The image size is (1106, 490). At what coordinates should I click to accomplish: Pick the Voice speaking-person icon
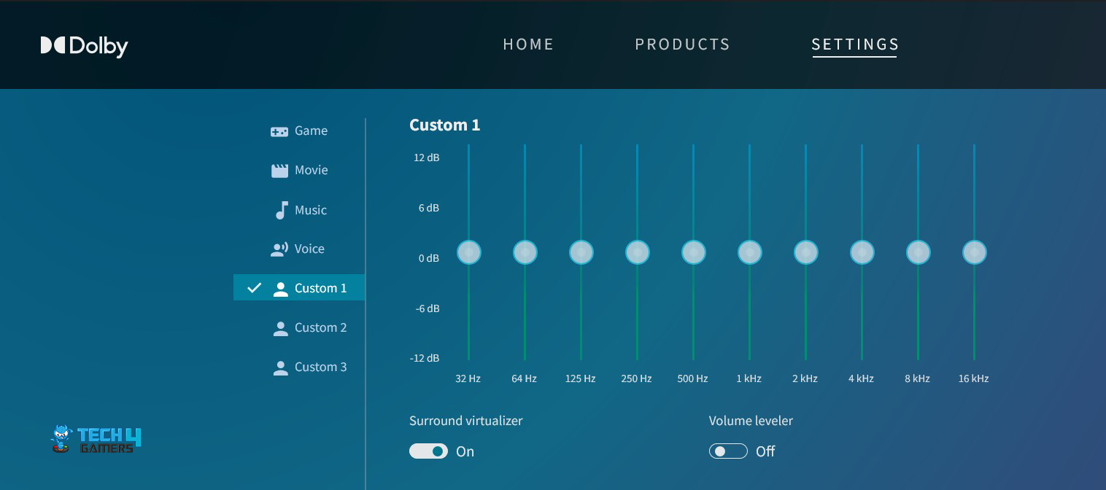(x=279, y=249)
